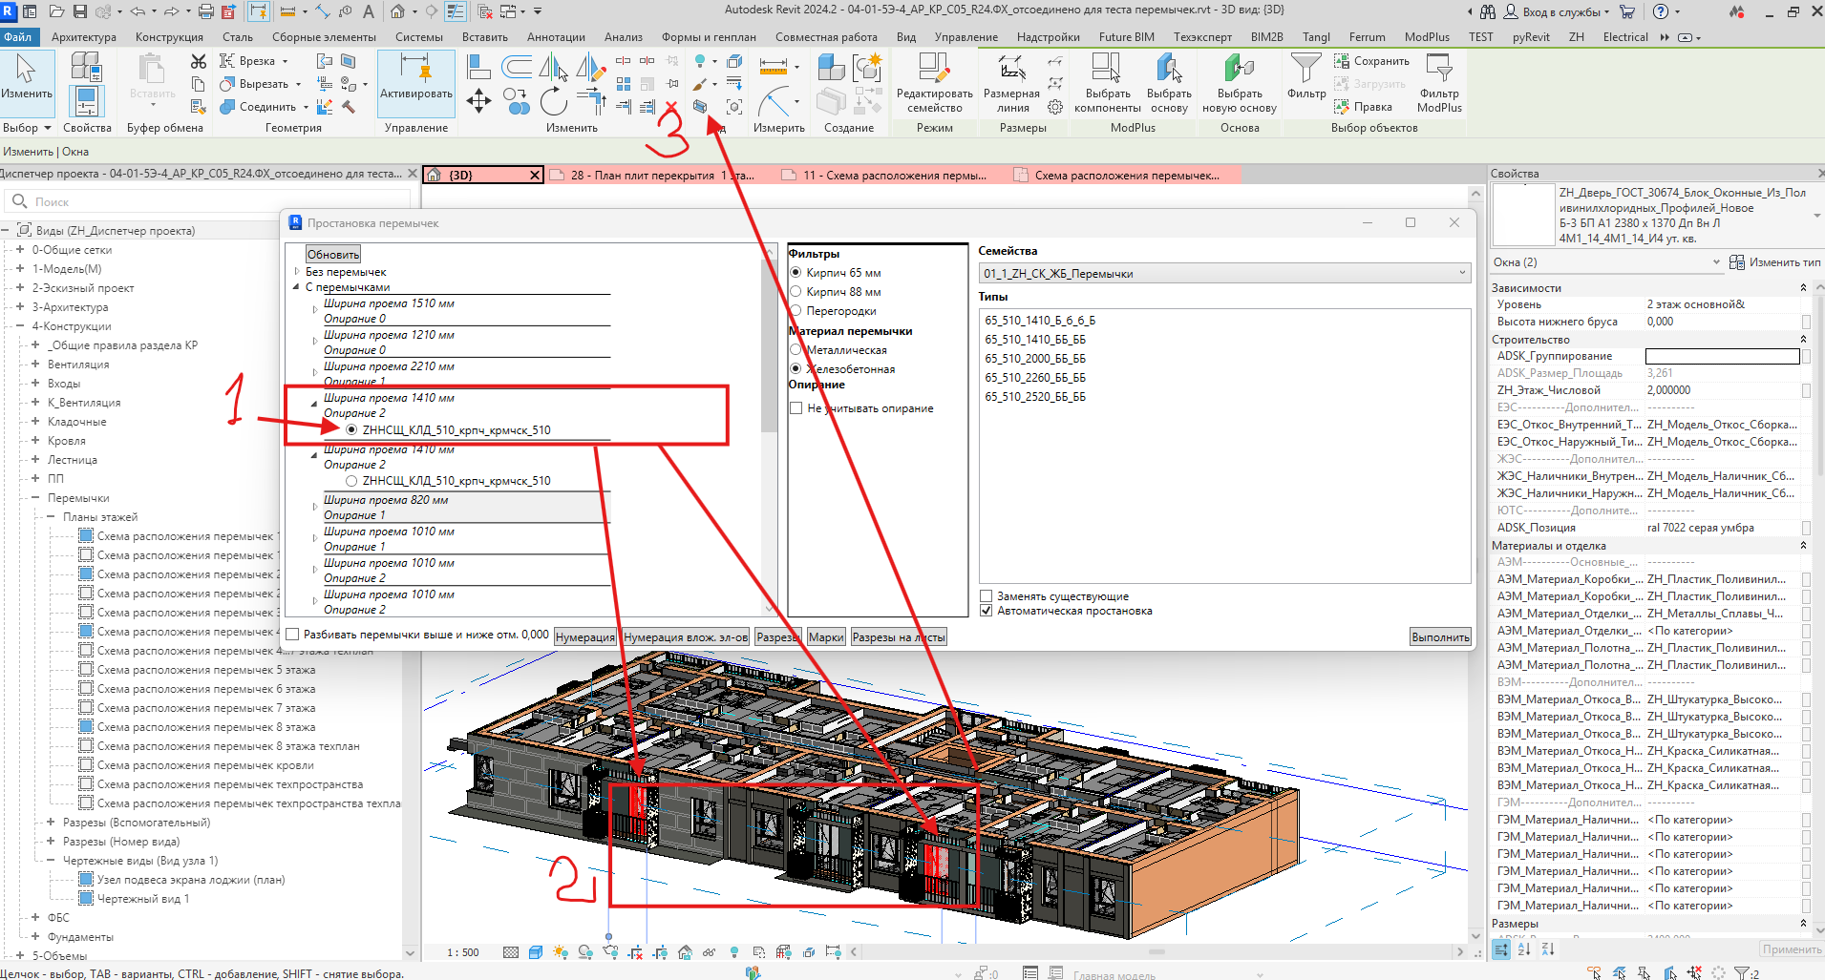The image size is (1825, 980).
Task: Click the Разрезы на листы button
Action: tap(899, 636)
